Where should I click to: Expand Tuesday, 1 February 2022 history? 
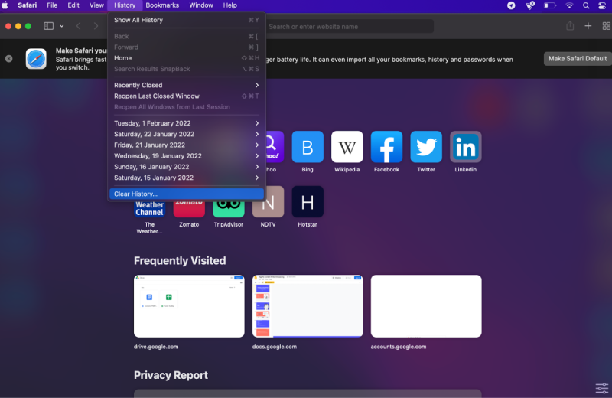187,123
